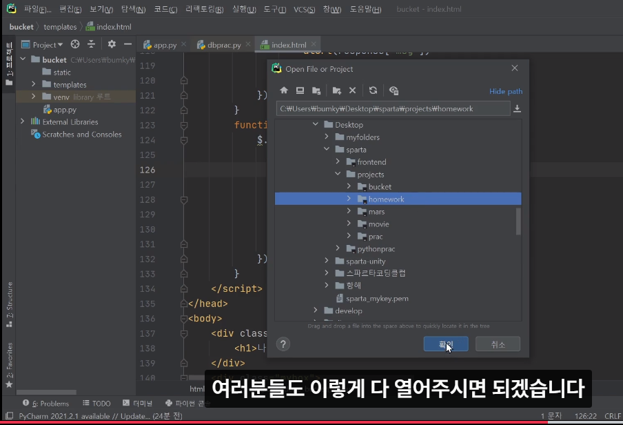623x425 pixels.
Task: Click the path history download-arrow icon
Action: pos(517,108)
